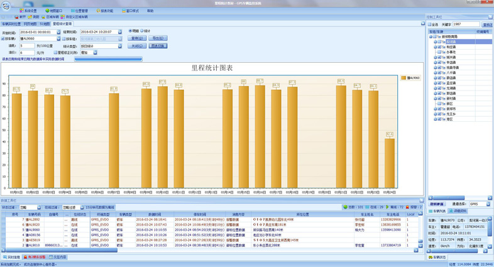Click the 查询(Q) button
This screenshot has width=494, height=267.
point(137,38)
